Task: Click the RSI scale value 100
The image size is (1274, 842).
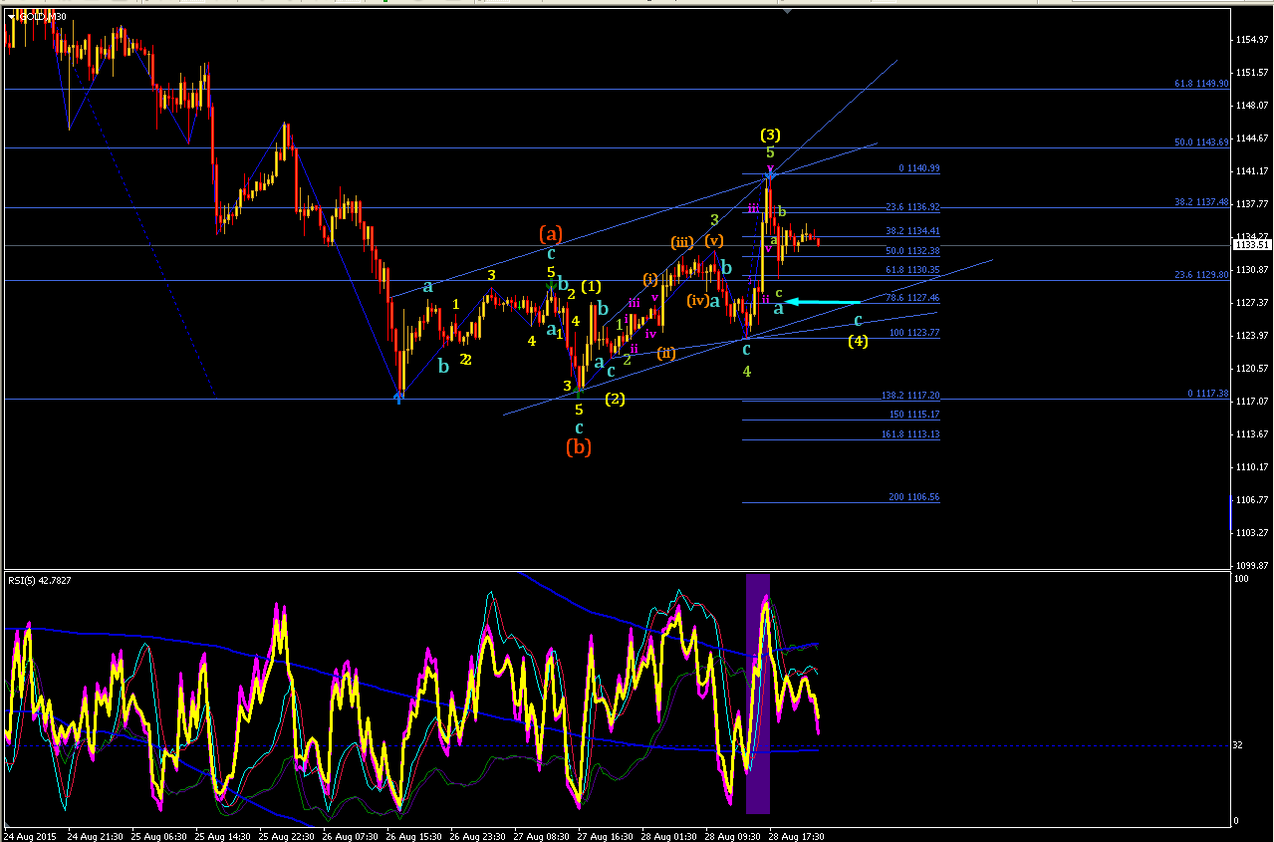Action: 1243,579
